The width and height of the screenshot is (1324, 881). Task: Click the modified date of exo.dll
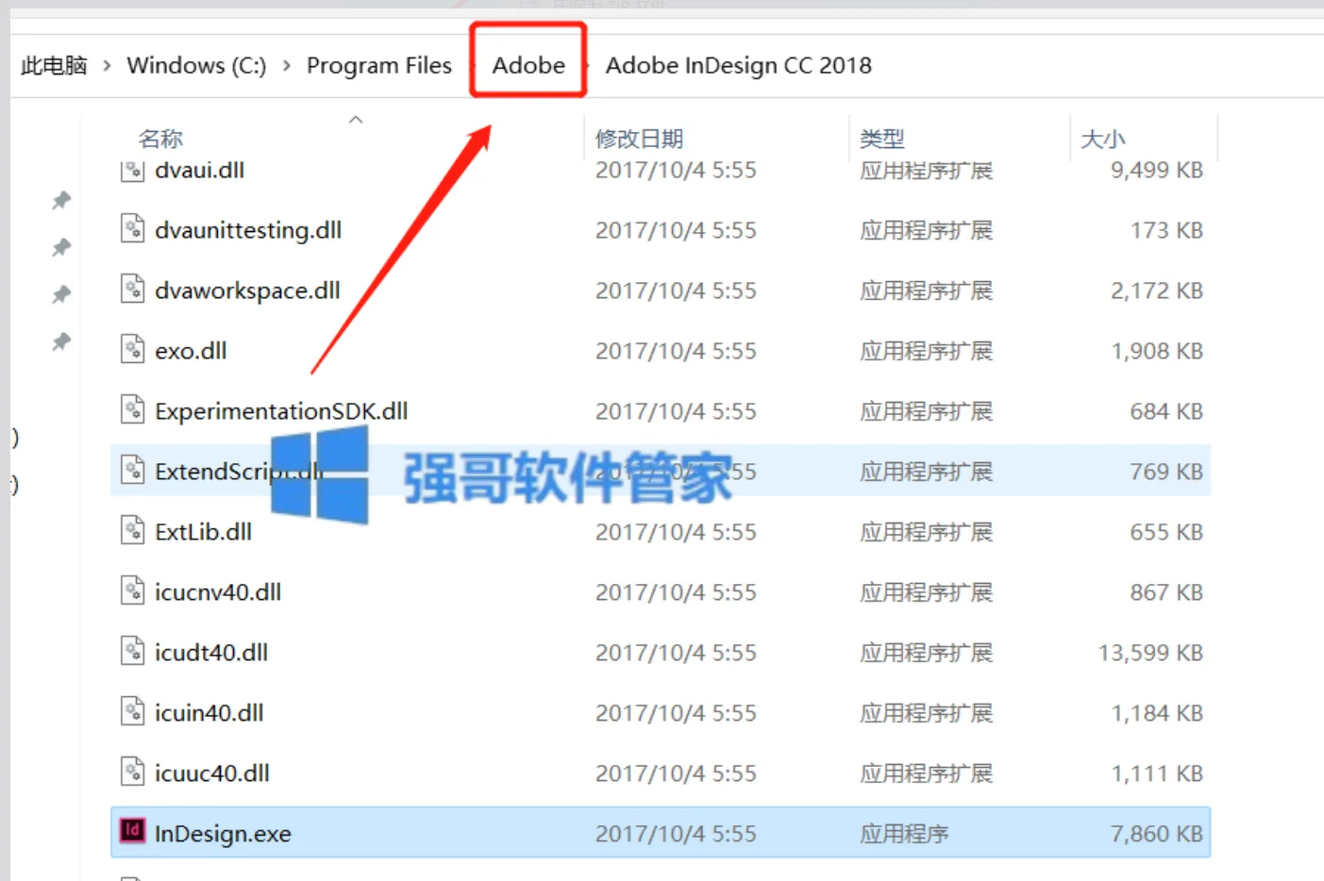tap(676, 351)
